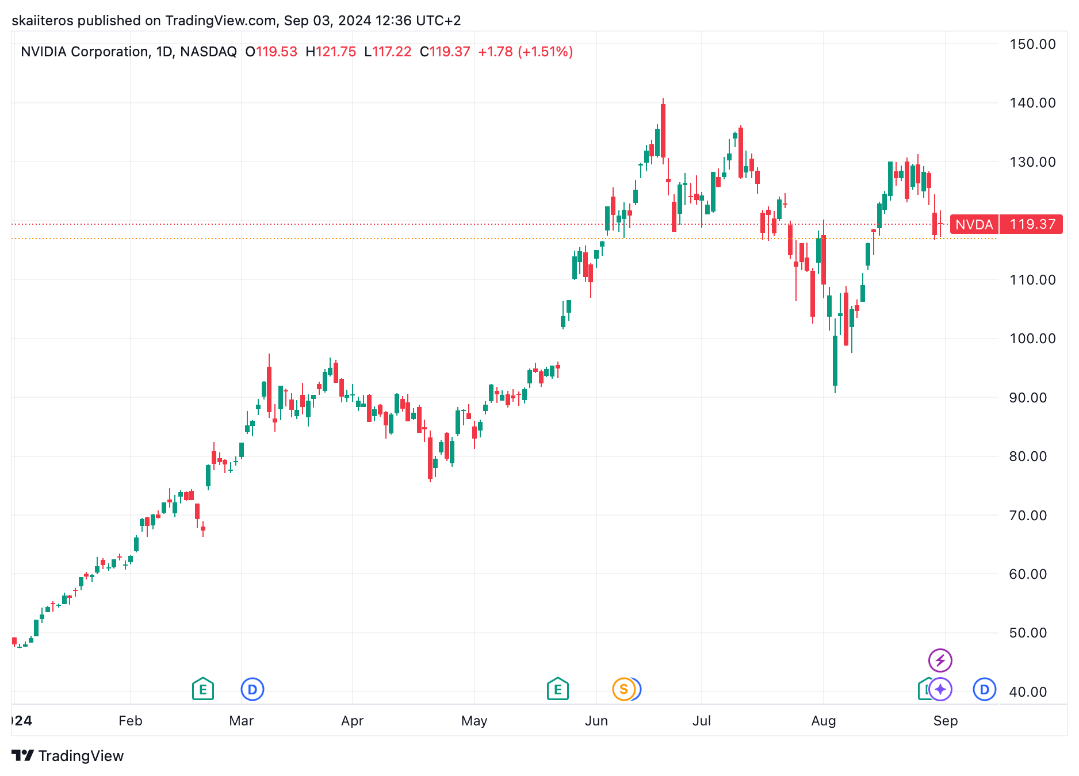Click the 150.00 price axis label

1032,44
